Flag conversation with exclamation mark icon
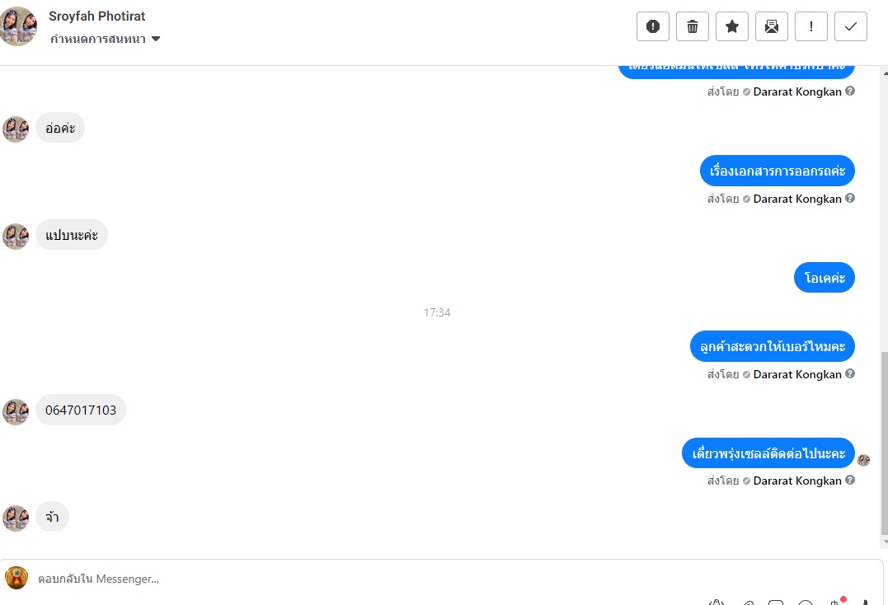This screenshot has width=888, height=605. (x=811, y=26)
